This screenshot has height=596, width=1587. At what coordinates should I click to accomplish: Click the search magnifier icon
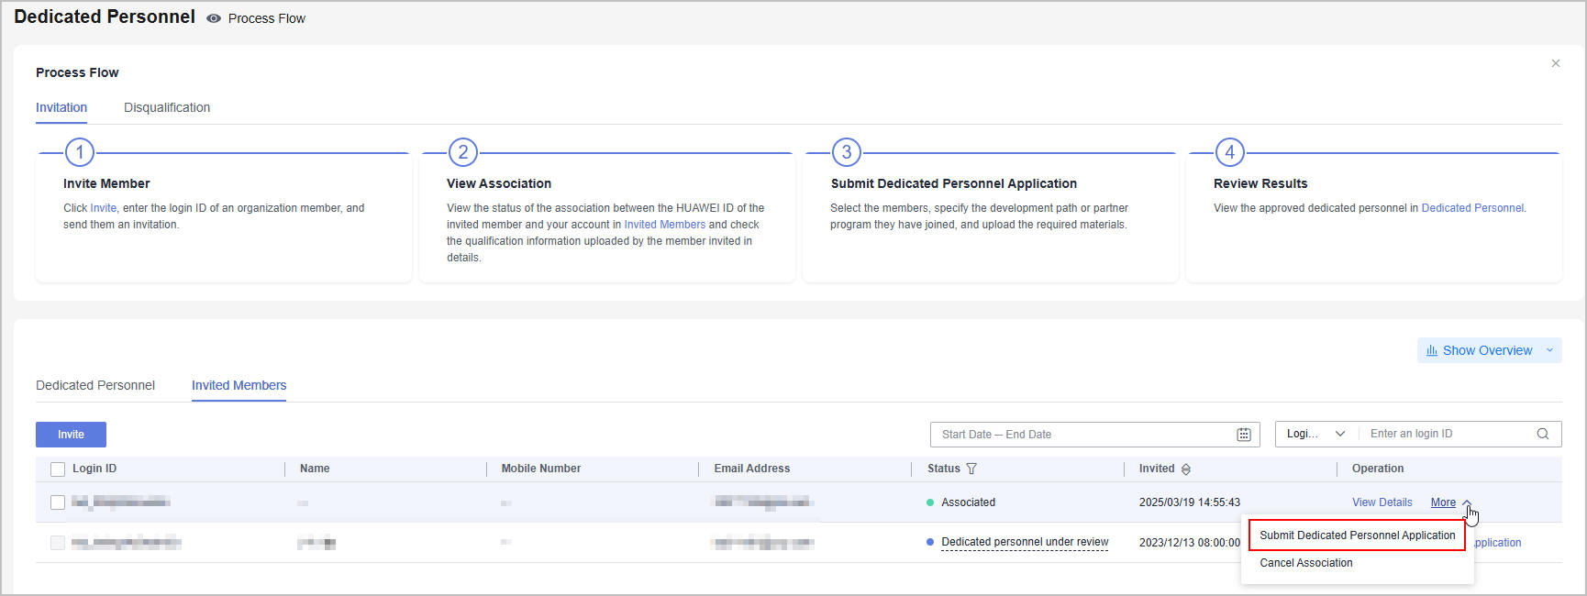1543,434
